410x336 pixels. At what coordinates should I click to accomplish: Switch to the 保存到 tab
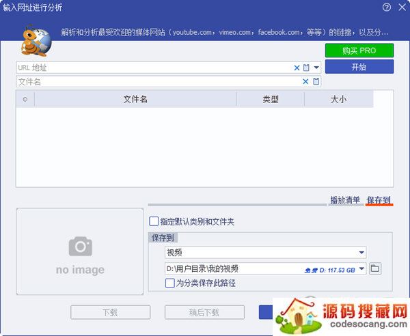pyautogui.click(x=379, y=200)
